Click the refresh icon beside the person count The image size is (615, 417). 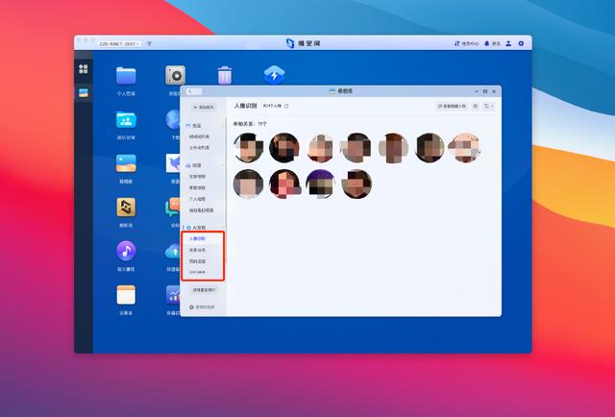coord(286,106)
